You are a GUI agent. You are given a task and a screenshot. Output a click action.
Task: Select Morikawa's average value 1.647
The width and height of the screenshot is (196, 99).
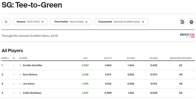pos(85,93)
